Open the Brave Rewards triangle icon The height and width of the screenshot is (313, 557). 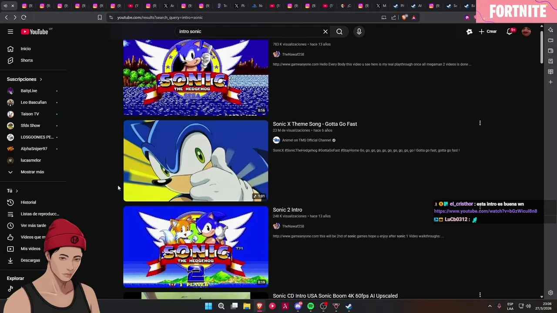pyautogui.click(x=414, y=17)
